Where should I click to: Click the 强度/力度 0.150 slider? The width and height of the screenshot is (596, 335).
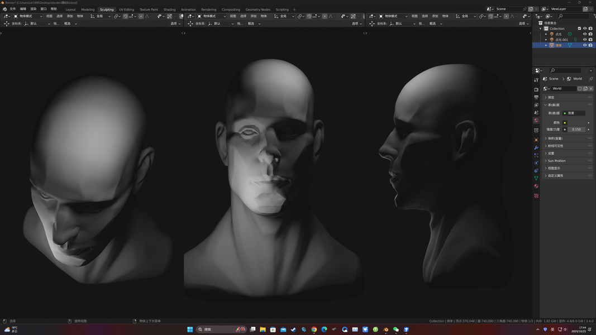[x=576, y=130]
